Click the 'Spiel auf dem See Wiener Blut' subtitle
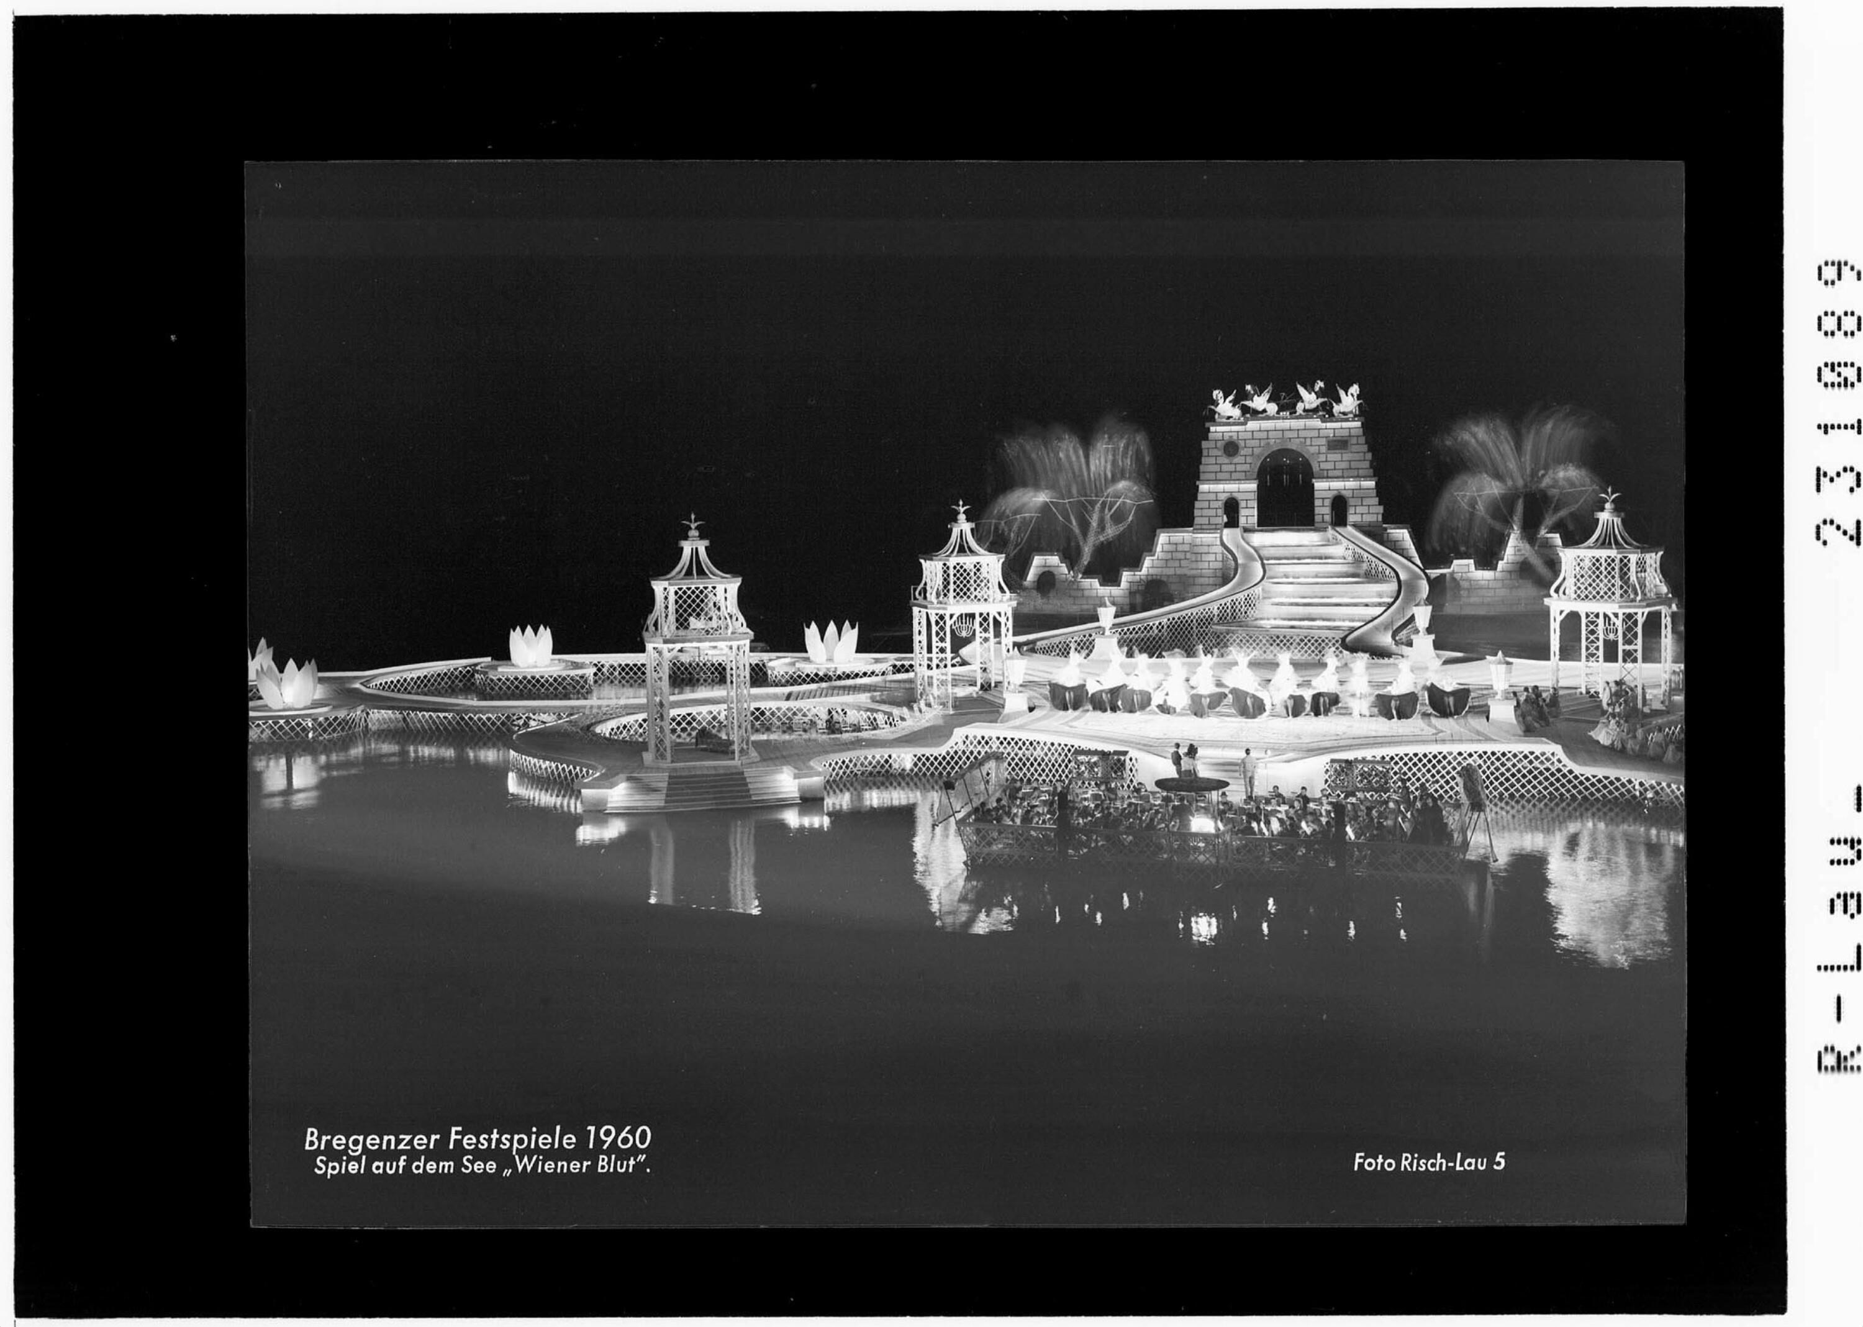 click(482, 1166)
